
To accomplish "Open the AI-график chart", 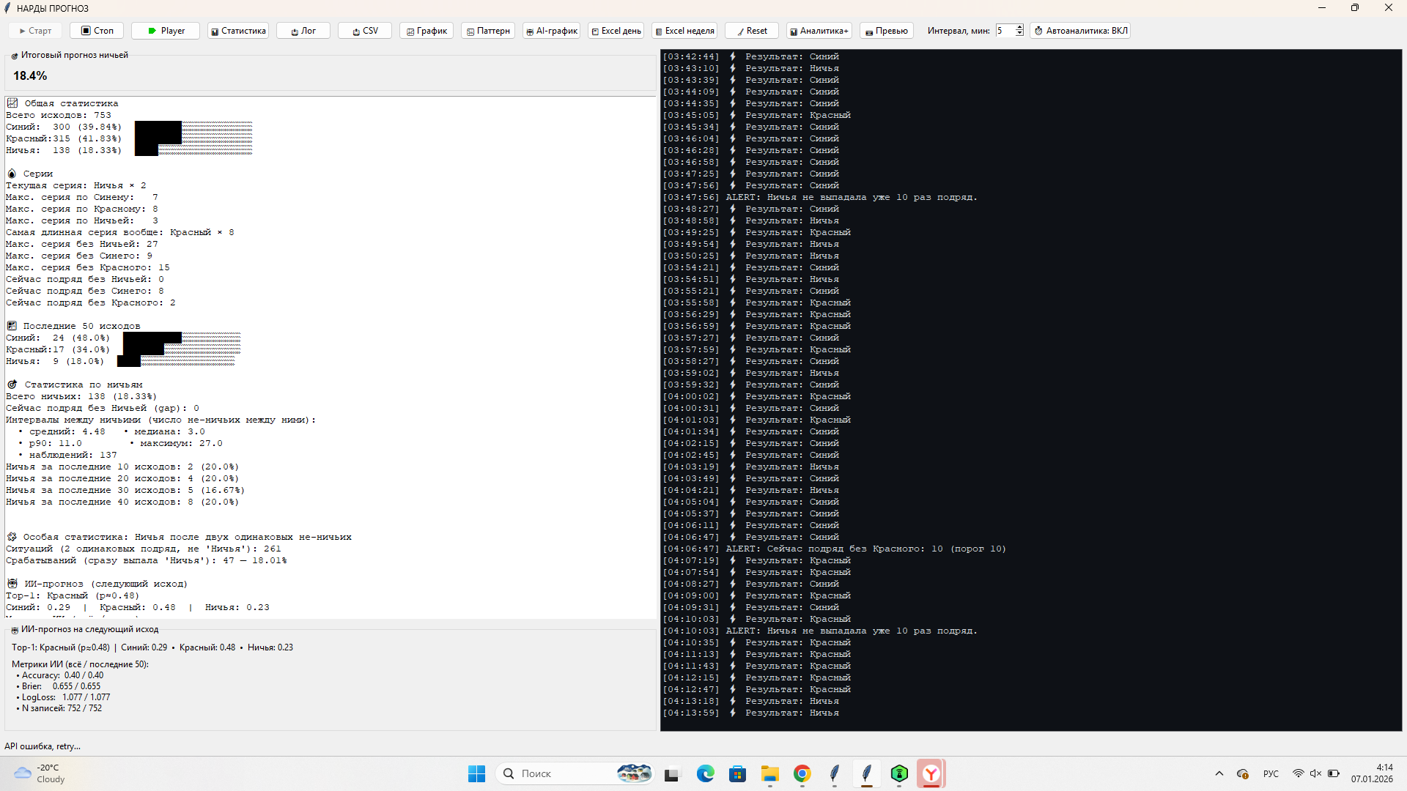I will (x=551, y=31).
